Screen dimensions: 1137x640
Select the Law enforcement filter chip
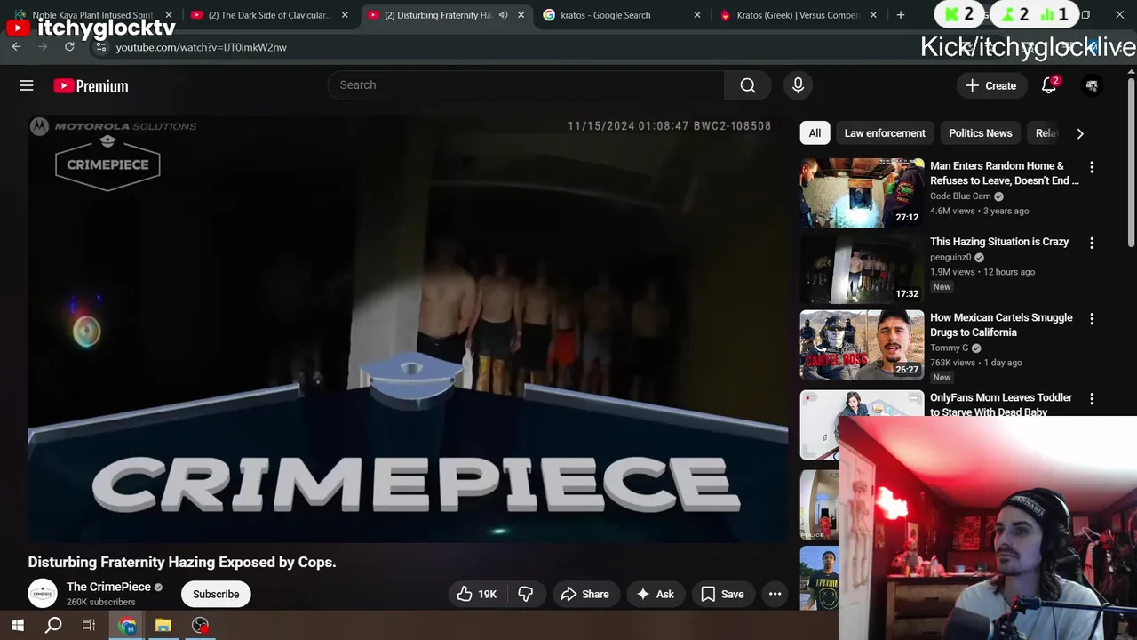(885, 133)
